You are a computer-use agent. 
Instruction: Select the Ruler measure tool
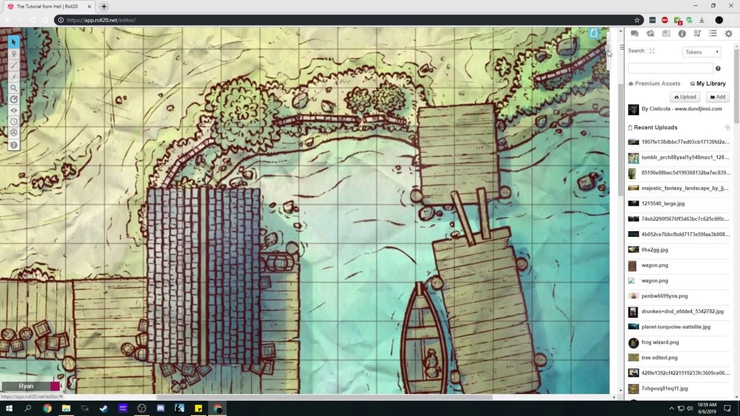click(13, 99)
